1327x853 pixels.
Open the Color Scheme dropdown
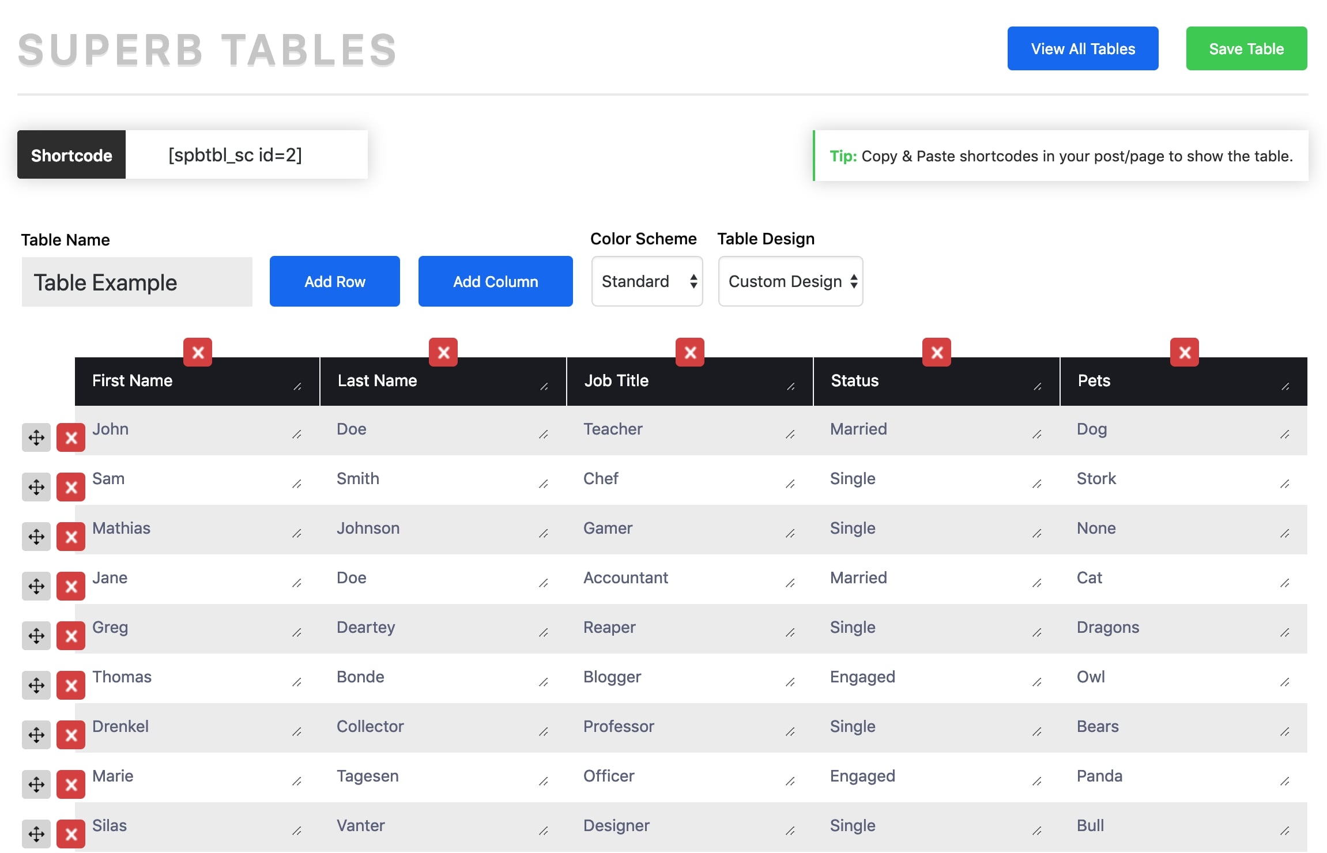[x=647, y=281]
